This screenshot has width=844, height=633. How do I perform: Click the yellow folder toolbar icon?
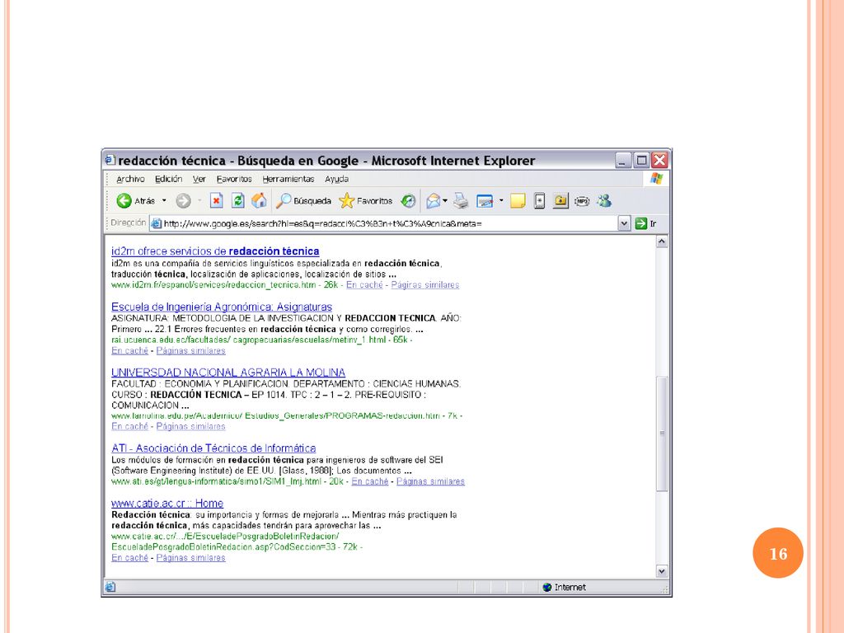560,201
